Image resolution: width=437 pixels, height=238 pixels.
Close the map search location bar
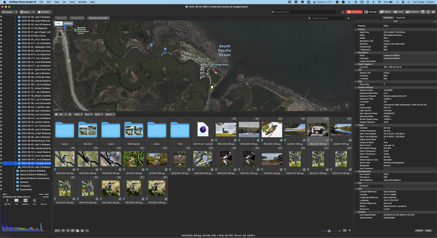coord(348,18)
